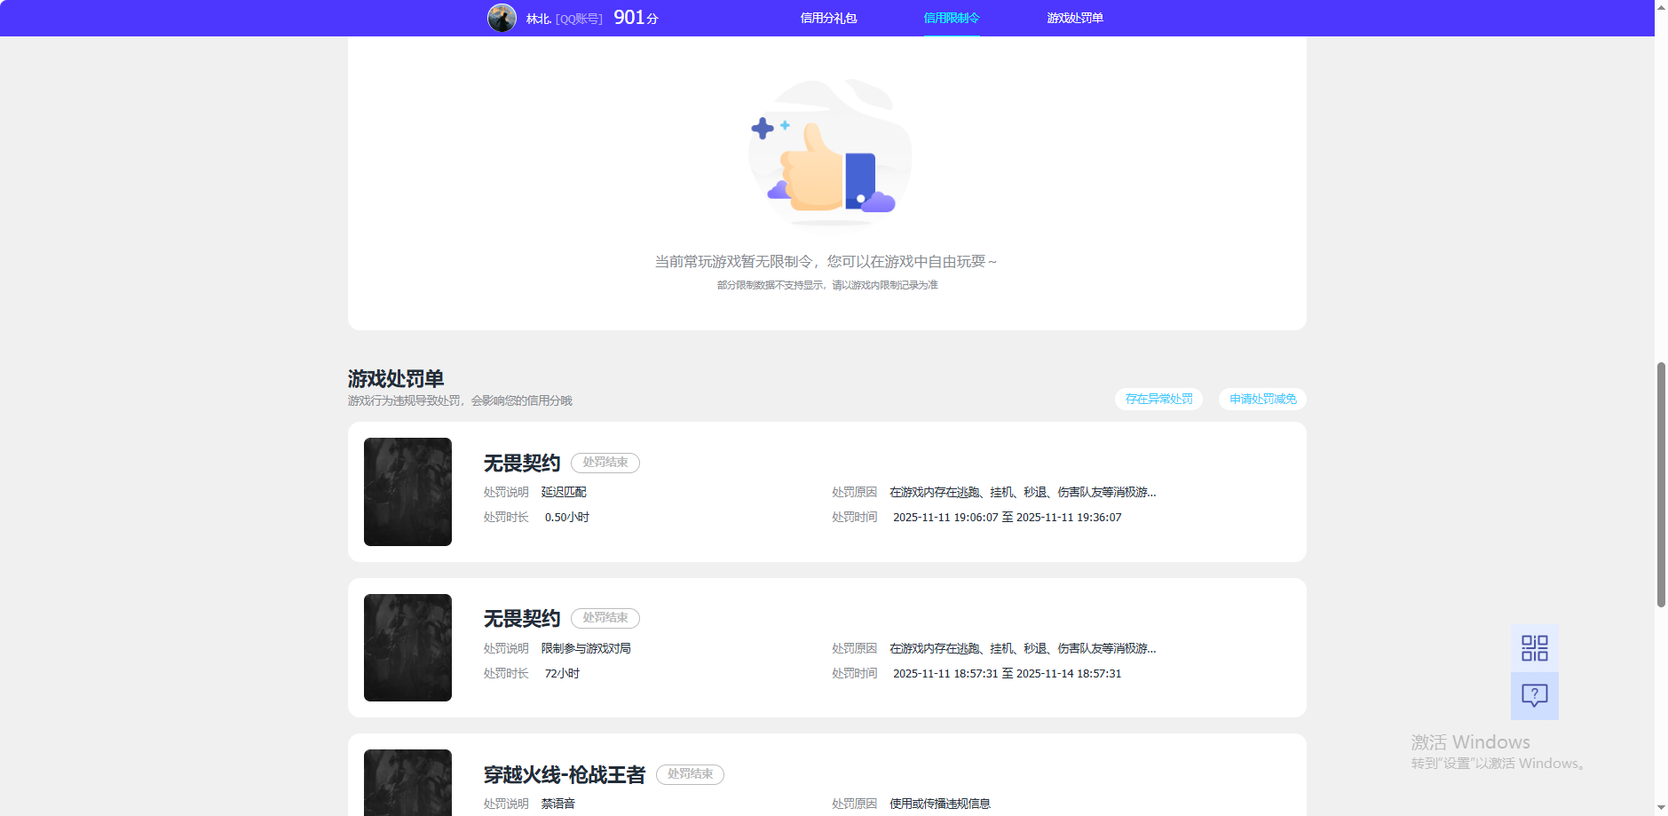Click the 无畏契约 title with 72小时 penalty
The width and height of the screenshot is (1668, 816).
click(x=522, y=619)
